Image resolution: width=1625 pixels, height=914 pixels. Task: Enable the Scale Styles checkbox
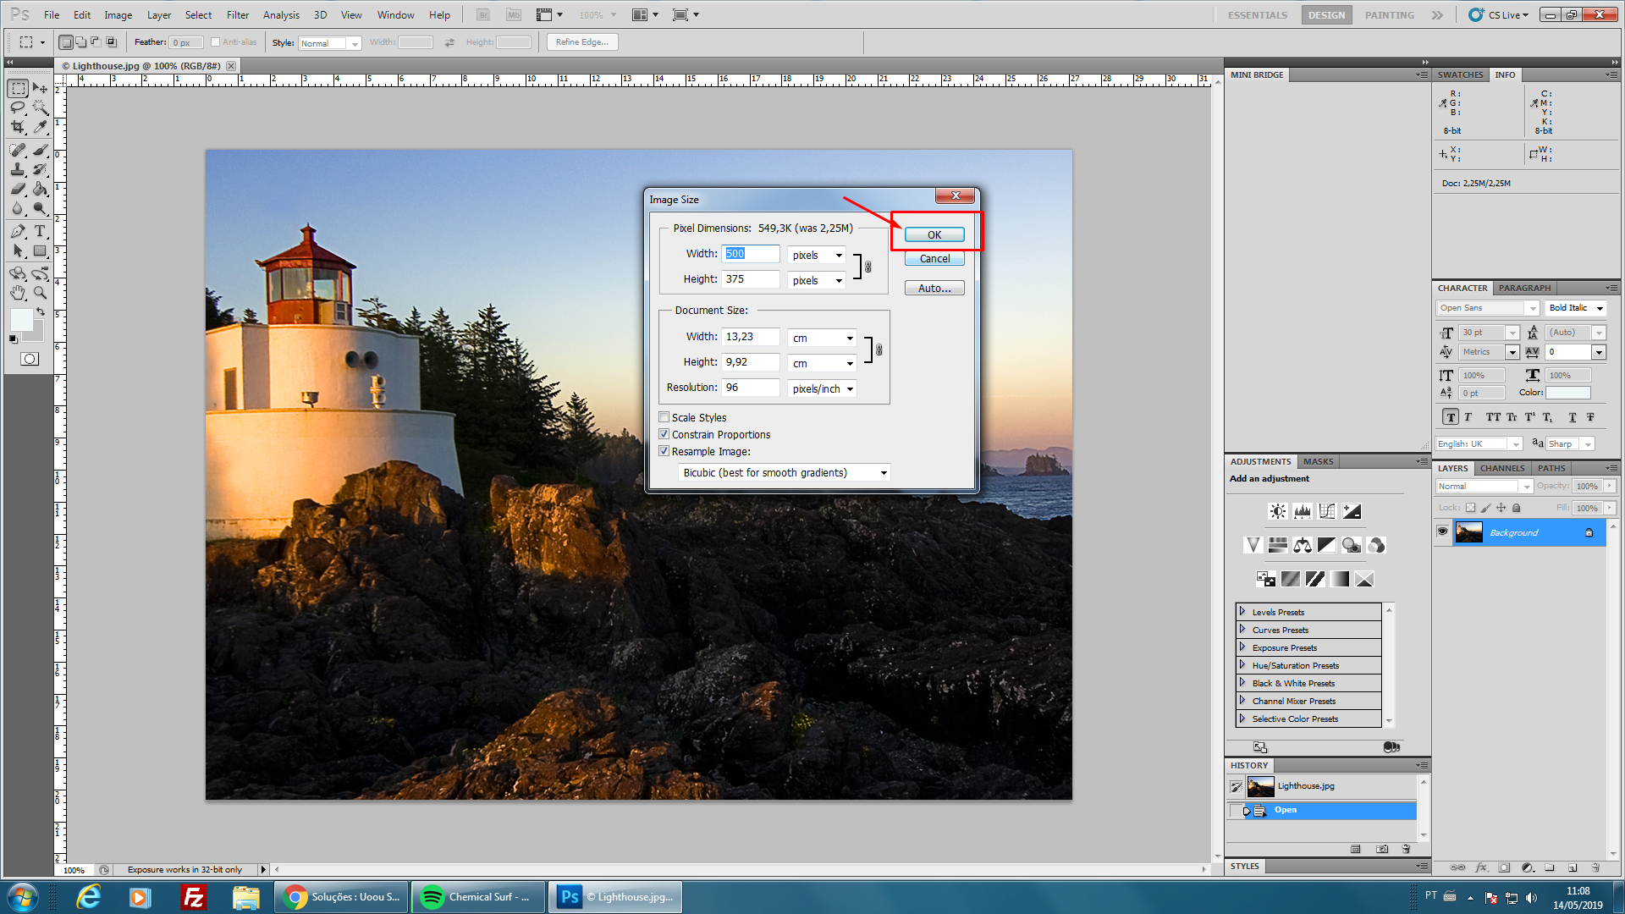coord(664,417)
